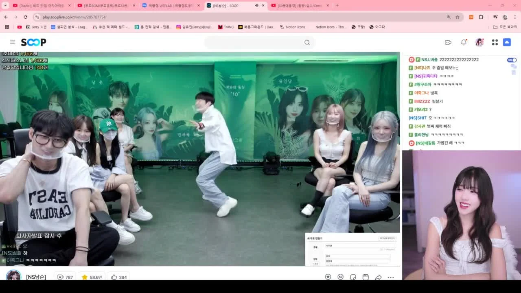Toggle the chat ON switch
Screen dimensions: 521x293
coord(512,60)
